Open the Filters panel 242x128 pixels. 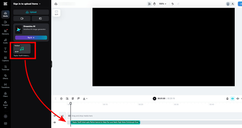(x=6, y=95)
